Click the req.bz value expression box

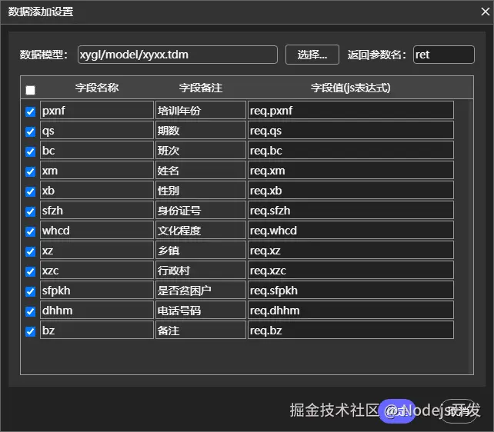351,330
